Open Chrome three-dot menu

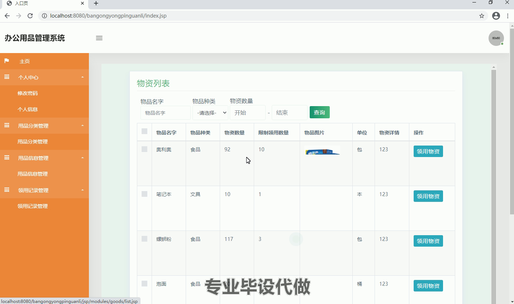508,16
